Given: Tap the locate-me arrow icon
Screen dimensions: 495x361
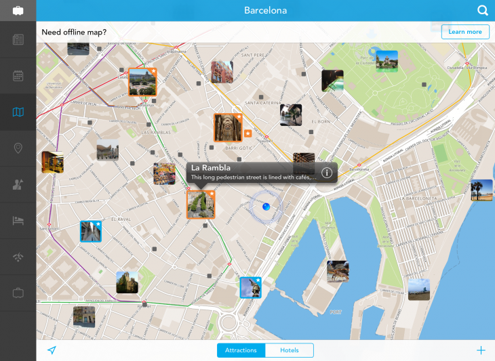Looking at the screenshot, I should [52, 350].
